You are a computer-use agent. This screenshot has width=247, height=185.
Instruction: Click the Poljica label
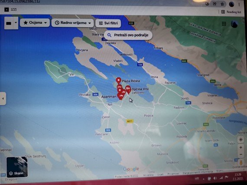[149, 116]
